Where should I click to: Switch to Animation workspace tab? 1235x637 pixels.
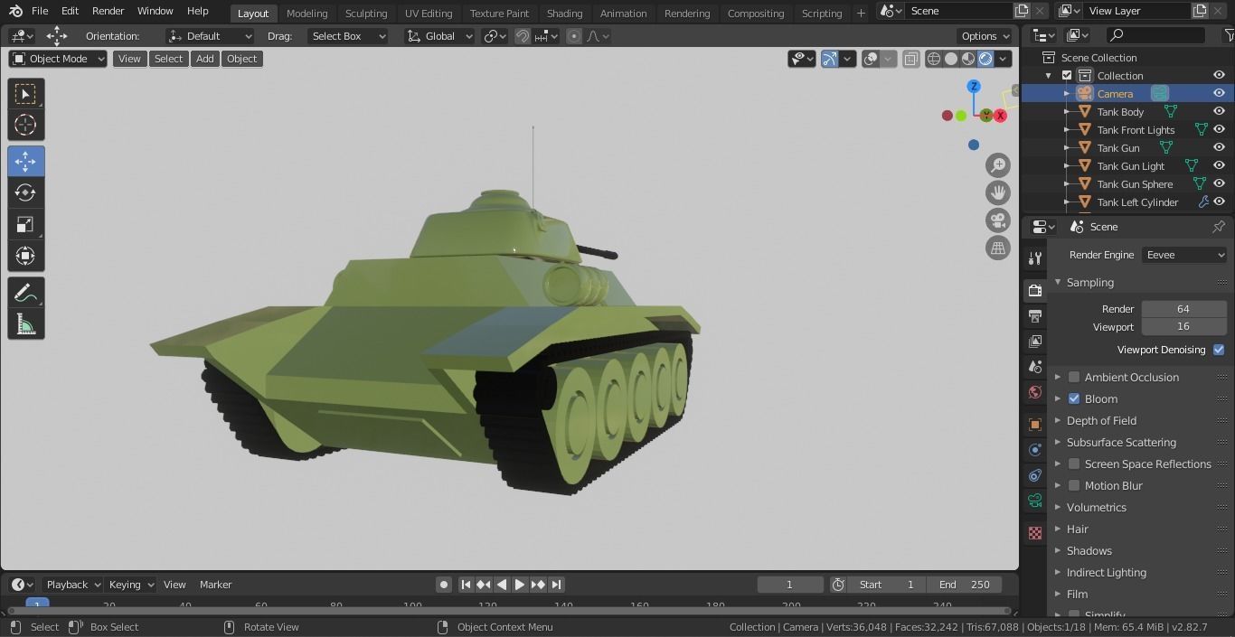coord(623,13)
